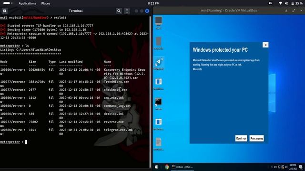This screenshot has width=305, height=171.
Task: Close the SmartScreen dialog with X
Action: pyautogui.click(x=265, y=45)
